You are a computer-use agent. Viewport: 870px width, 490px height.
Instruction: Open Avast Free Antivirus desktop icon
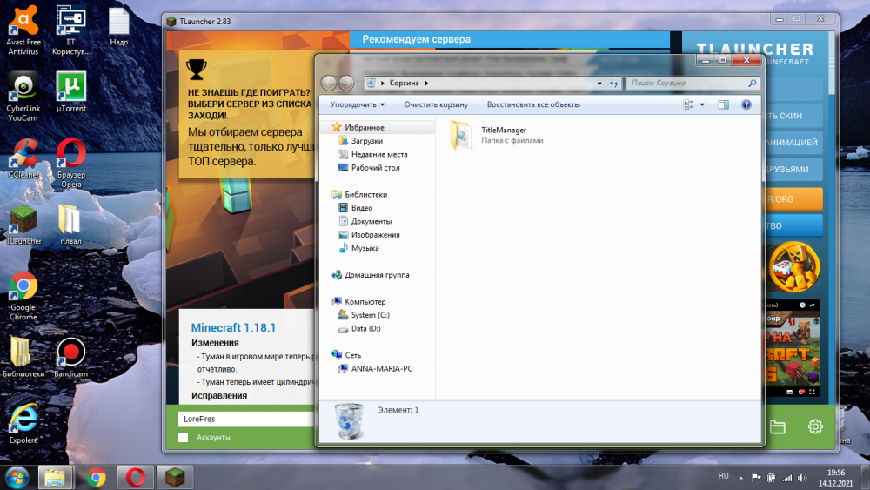23,30
